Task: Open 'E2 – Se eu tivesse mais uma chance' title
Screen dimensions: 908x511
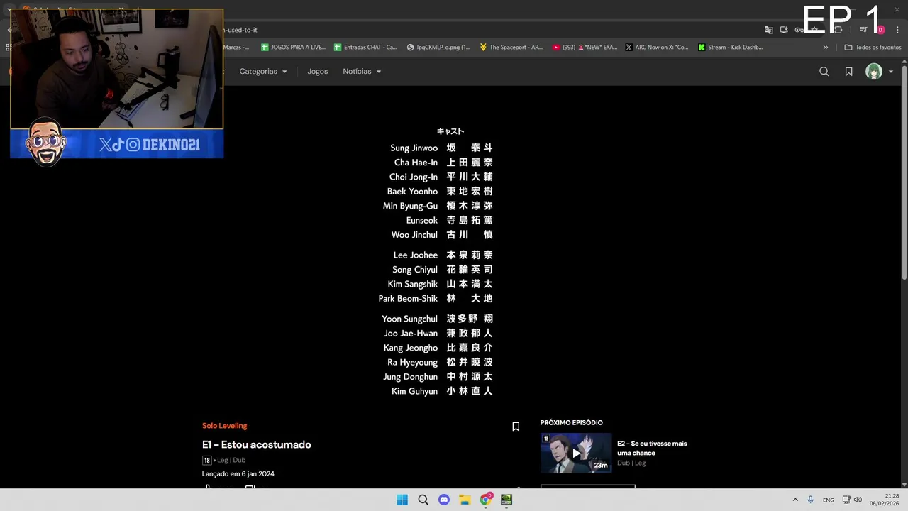Action: [652, 448]
